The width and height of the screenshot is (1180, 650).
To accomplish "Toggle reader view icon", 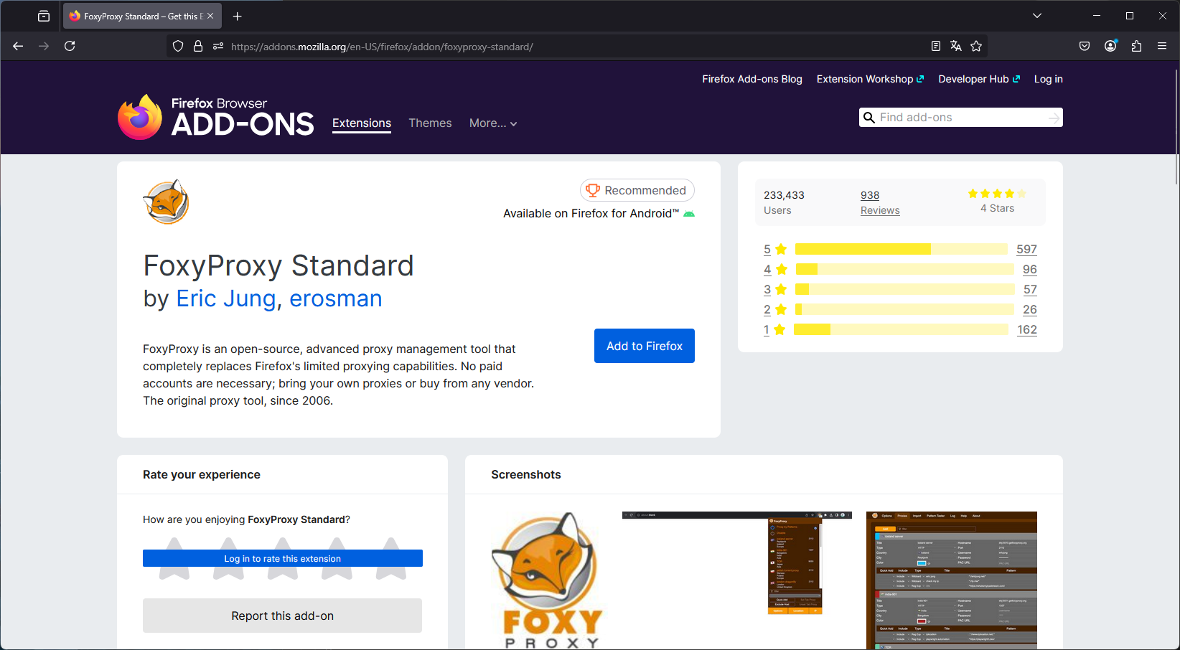I will tap(936, 46).
